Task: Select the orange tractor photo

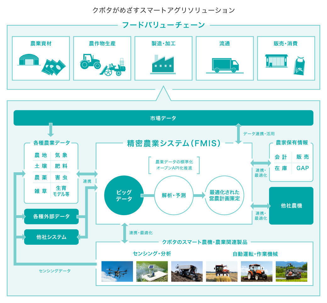Action: coord(257,272)
